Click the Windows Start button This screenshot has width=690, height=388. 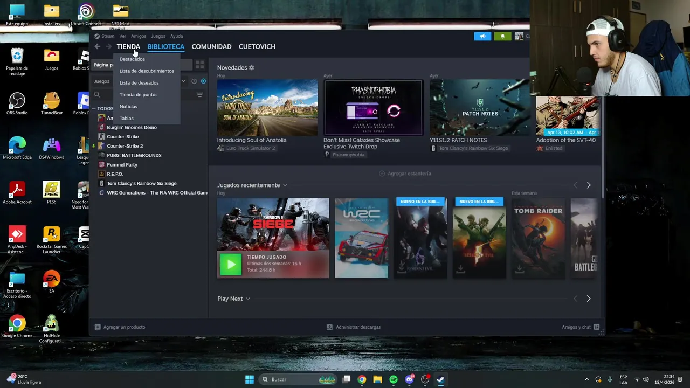click(x=250, y=379)
